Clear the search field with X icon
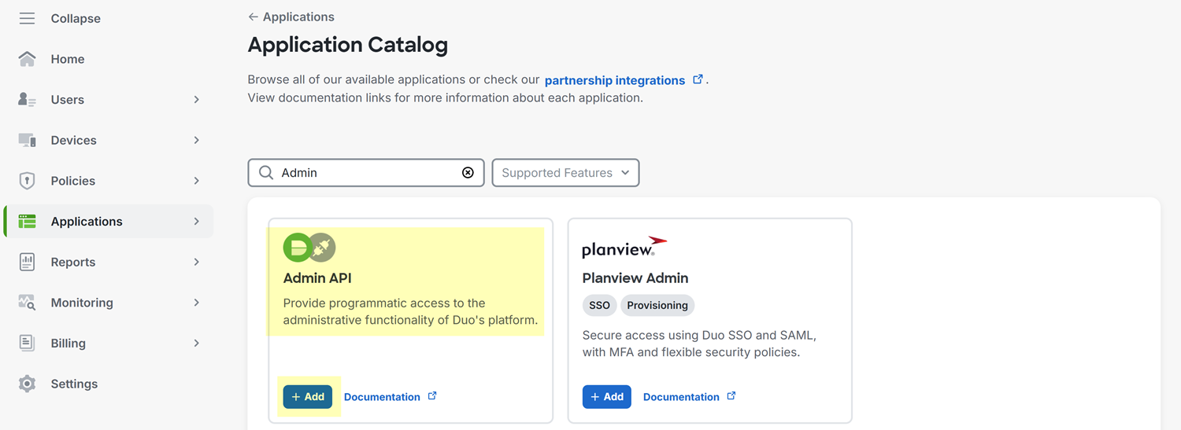This screenshot has height=430, width=1181. tap(468, 173)
